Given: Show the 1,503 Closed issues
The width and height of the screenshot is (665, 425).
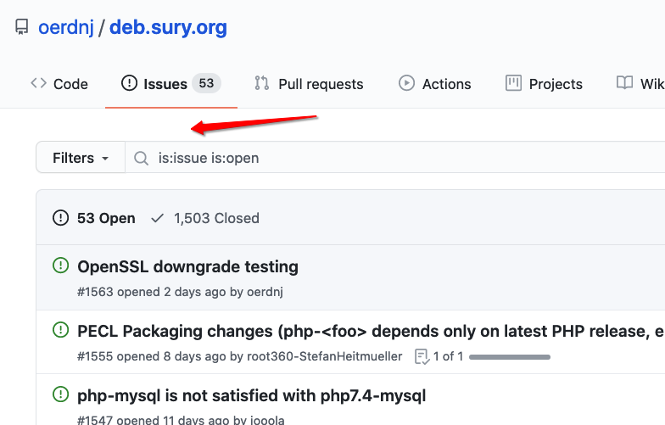Looking at the screenshot, I should point(205,219).
